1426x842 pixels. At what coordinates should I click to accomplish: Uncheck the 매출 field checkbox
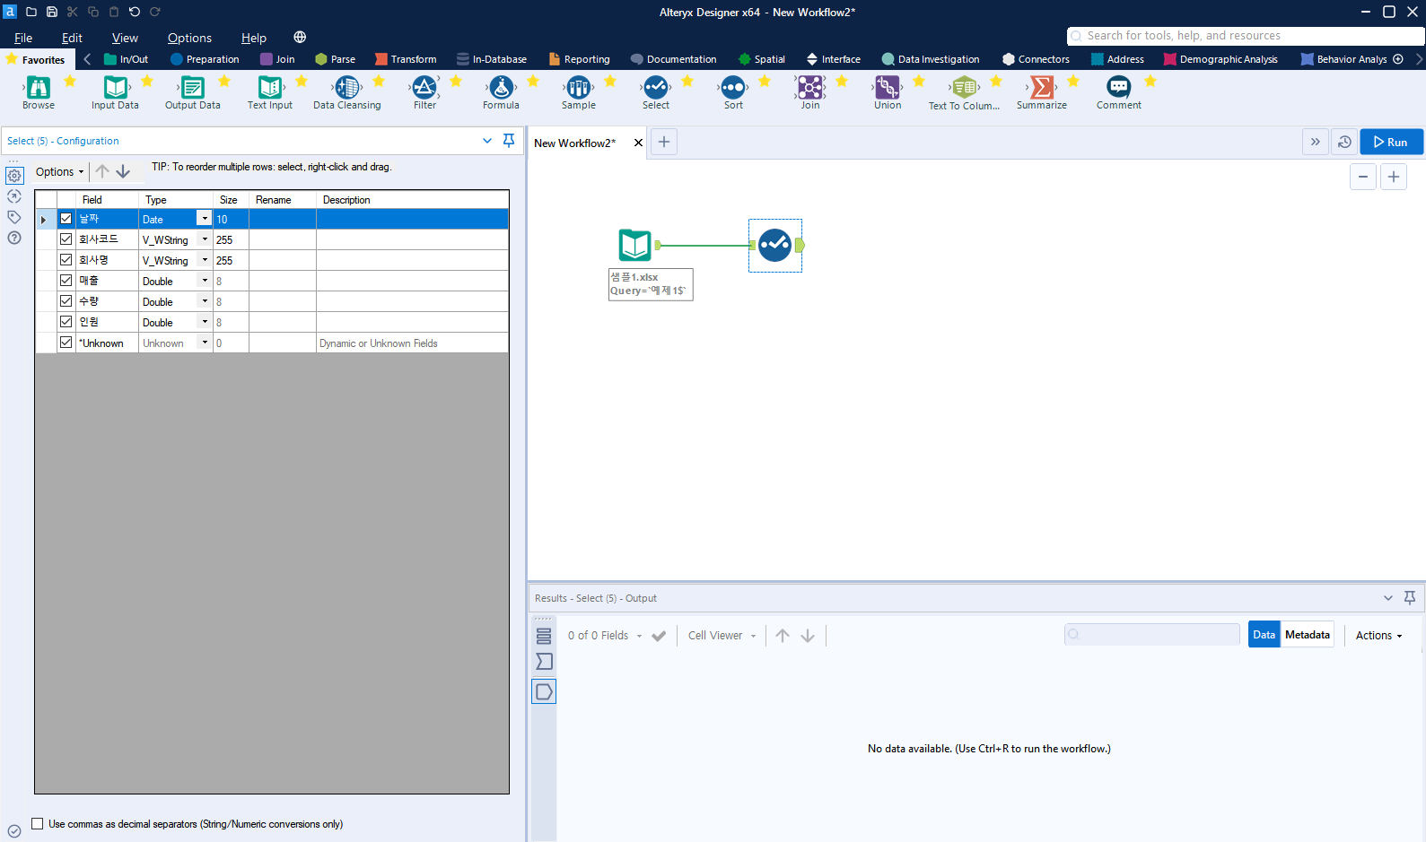pyautogui.click(x=66, y=281)
